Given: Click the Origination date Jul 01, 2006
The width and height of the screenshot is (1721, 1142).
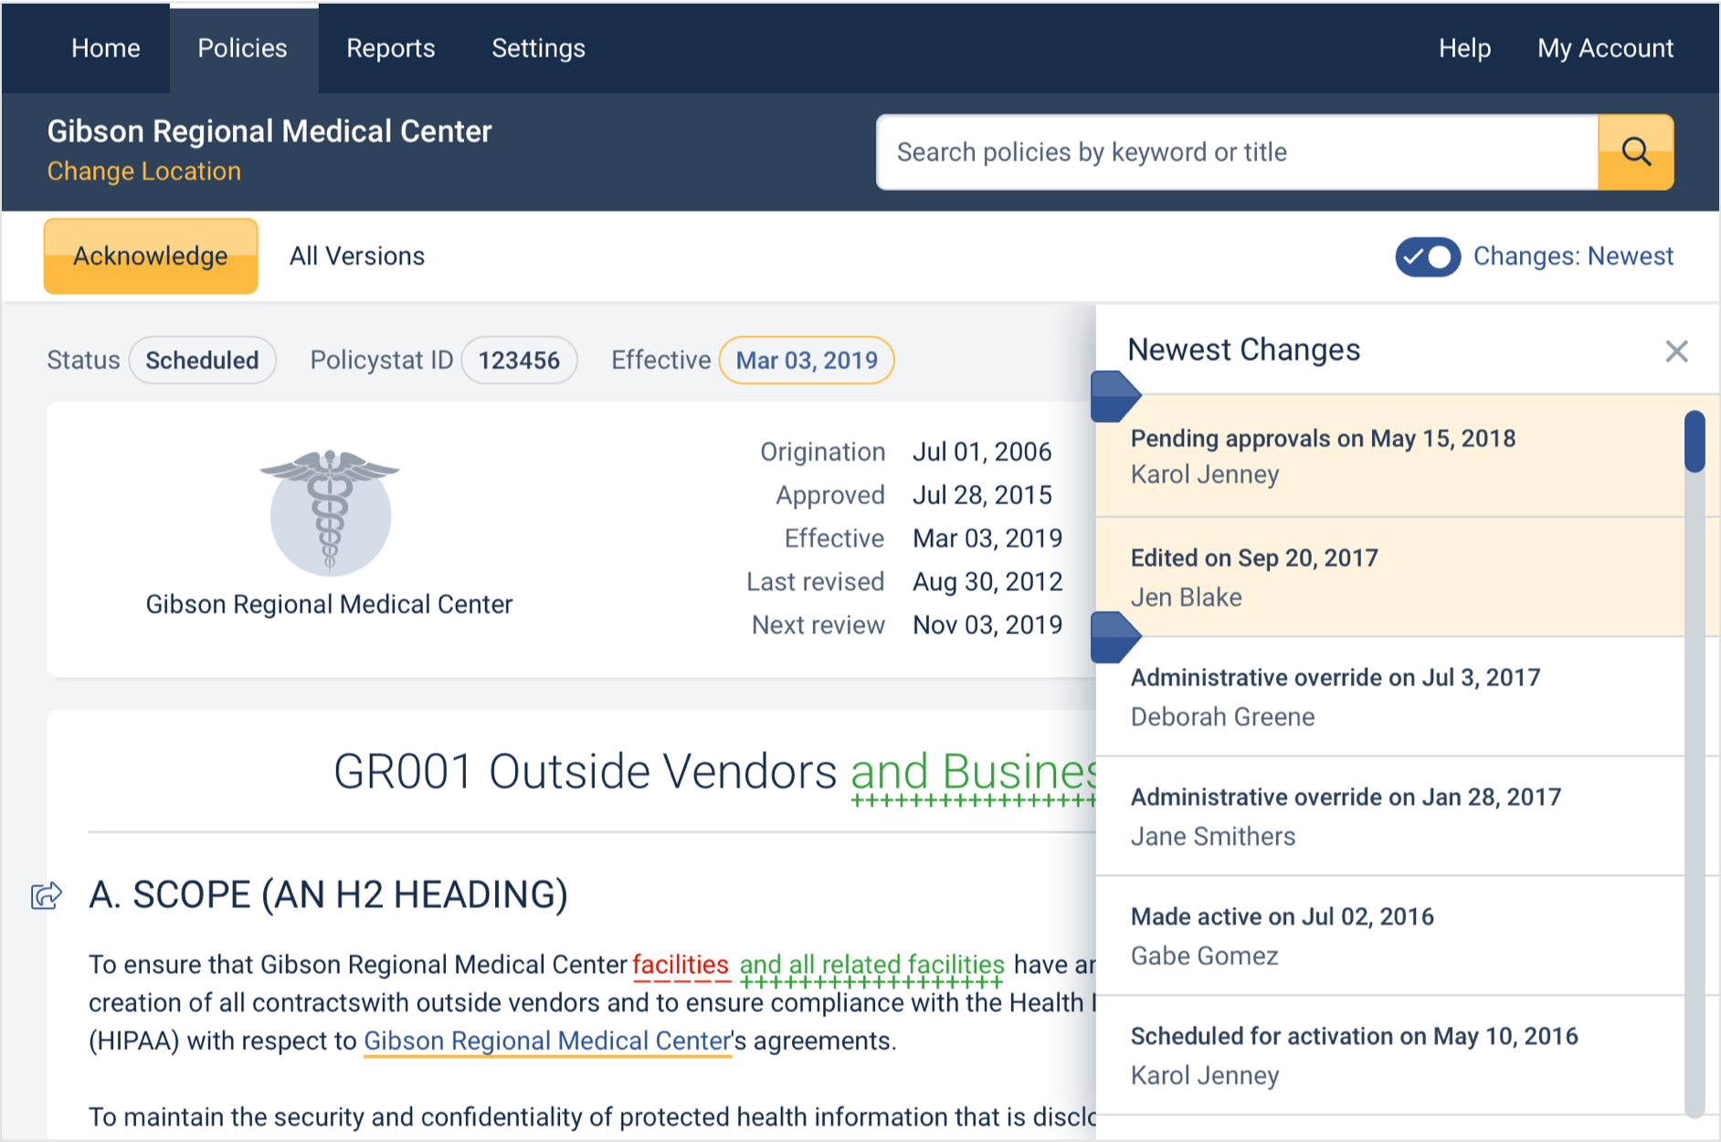Looking at the screenshot, I should pos(982,452).
